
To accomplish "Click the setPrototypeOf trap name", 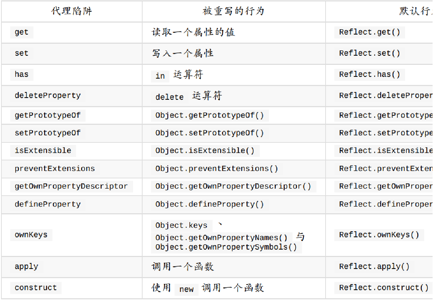I will click(x=48, y=133).
